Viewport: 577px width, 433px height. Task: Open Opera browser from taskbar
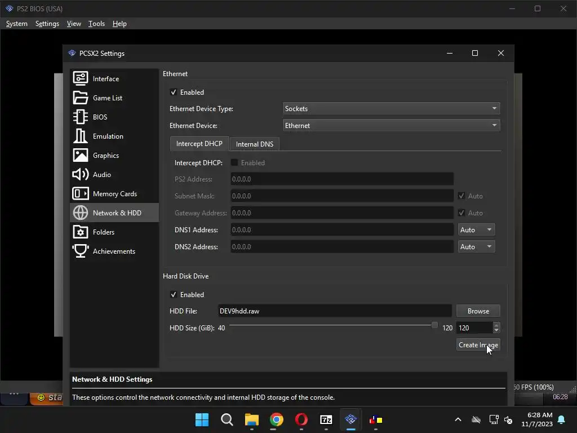pos(301,419)
